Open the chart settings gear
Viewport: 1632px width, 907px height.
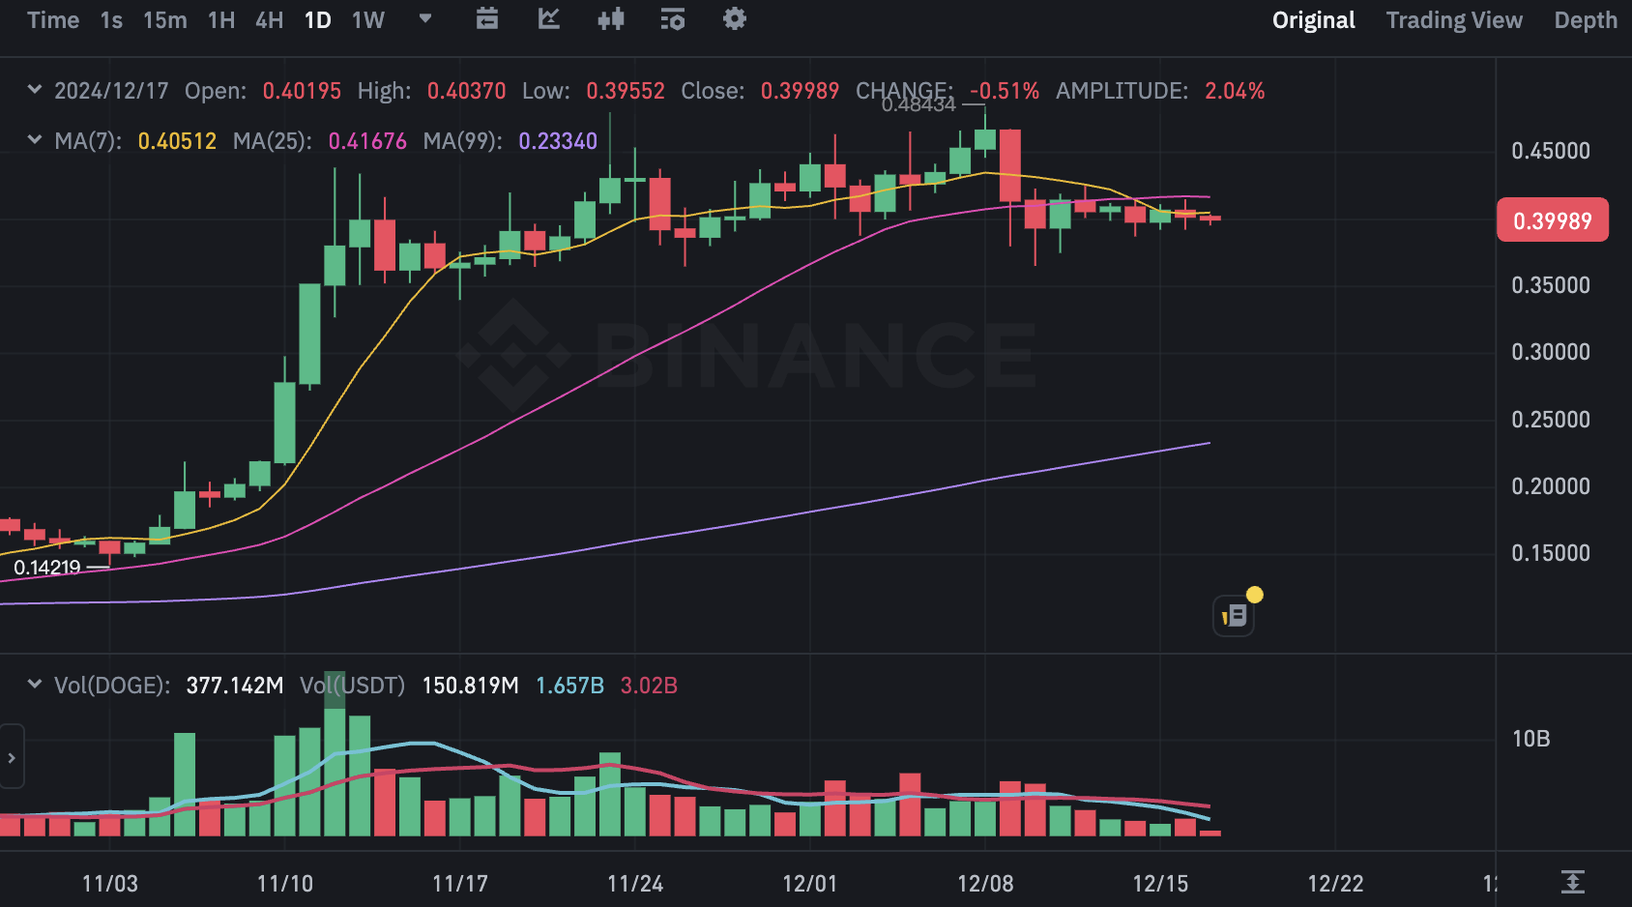tap(734, 18)
